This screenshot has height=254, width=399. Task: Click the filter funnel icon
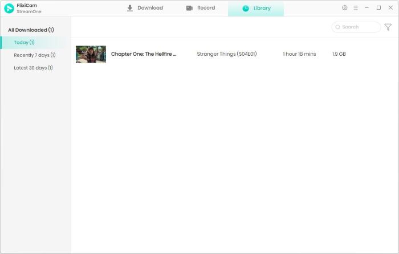click(x=388, y=27)
